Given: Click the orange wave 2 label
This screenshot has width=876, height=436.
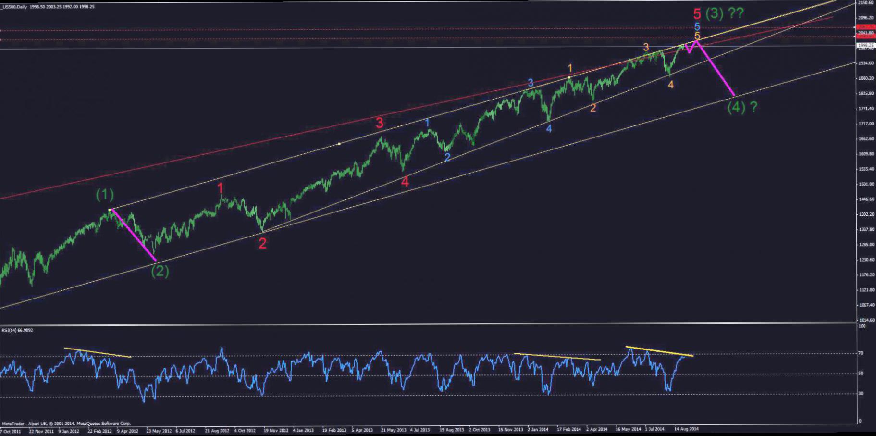Looking at the screenshot, I should [x=593, y=108].
